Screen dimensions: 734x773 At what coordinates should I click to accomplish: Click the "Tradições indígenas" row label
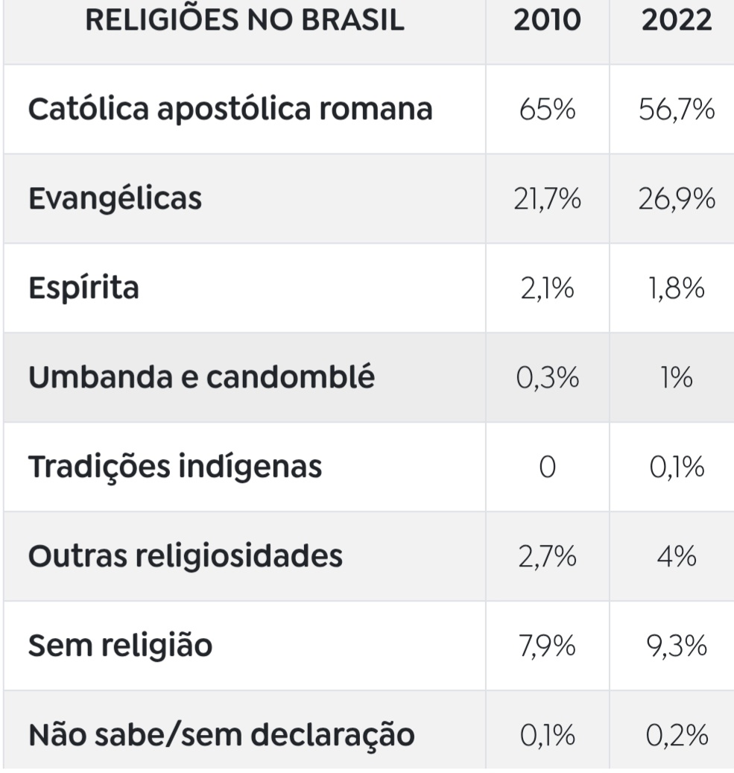tap(175, 467)
